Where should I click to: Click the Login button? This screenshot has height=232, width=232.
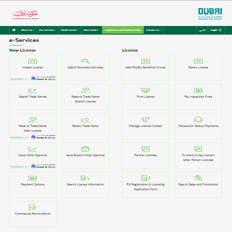point(216,30)
